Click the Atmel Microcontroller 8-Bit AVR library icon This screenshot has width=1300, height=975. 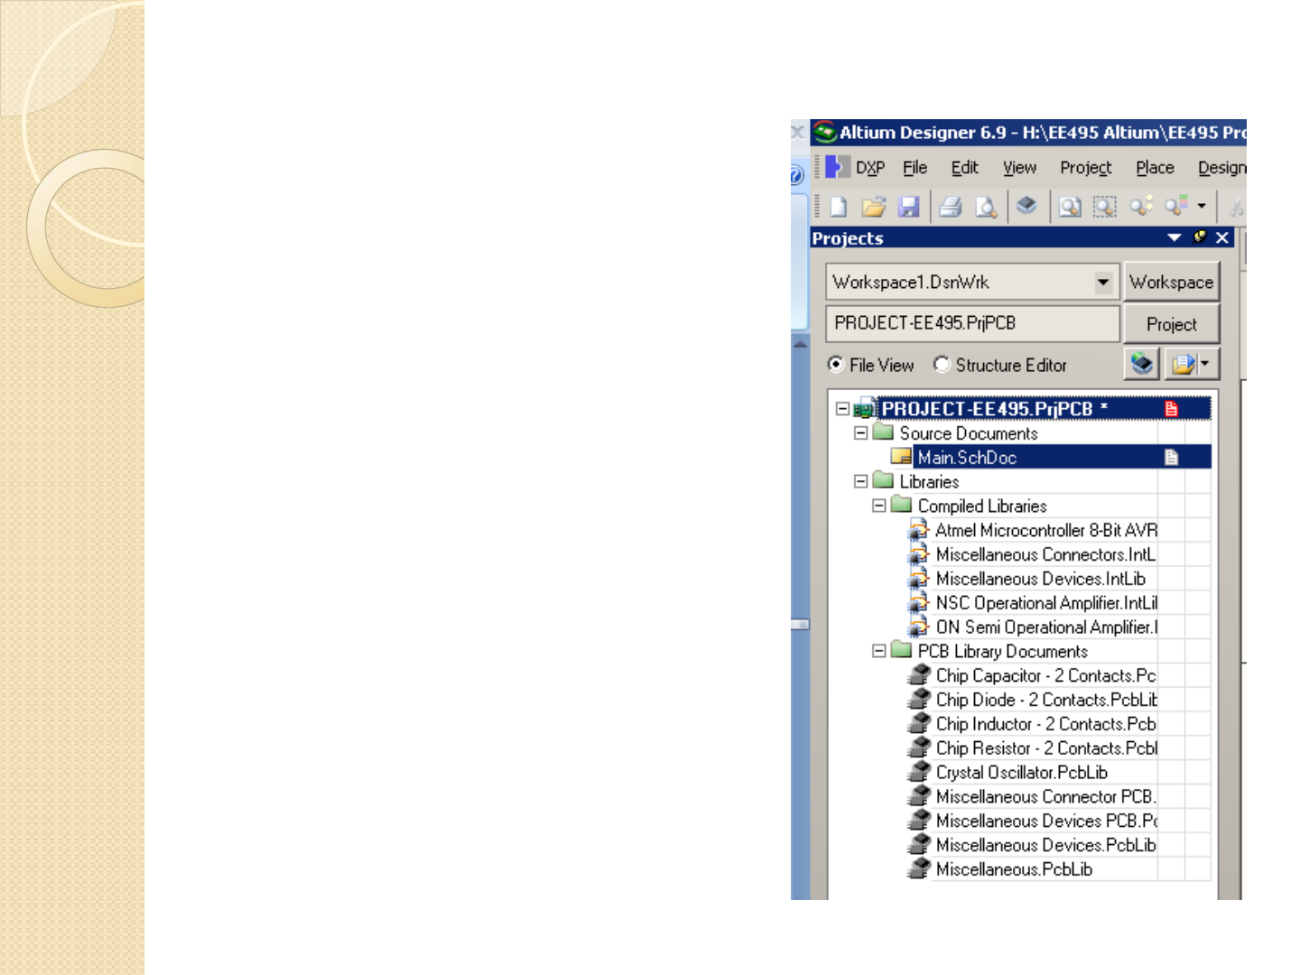(x=919, y=531)
